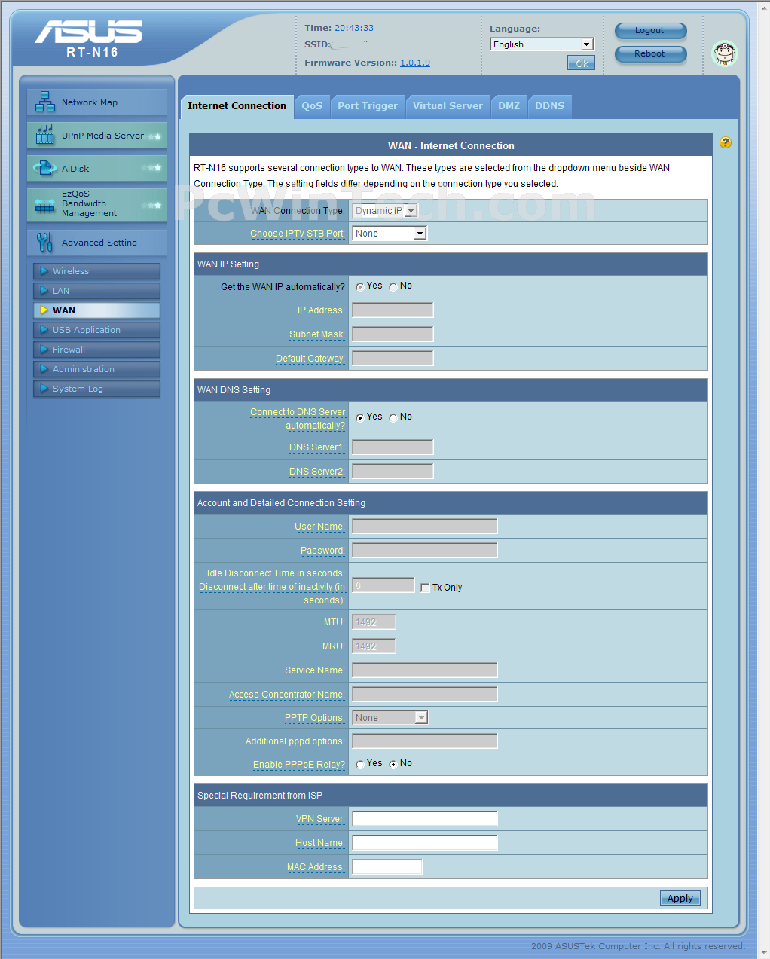Click the VPN Server input field

[425, 818]
